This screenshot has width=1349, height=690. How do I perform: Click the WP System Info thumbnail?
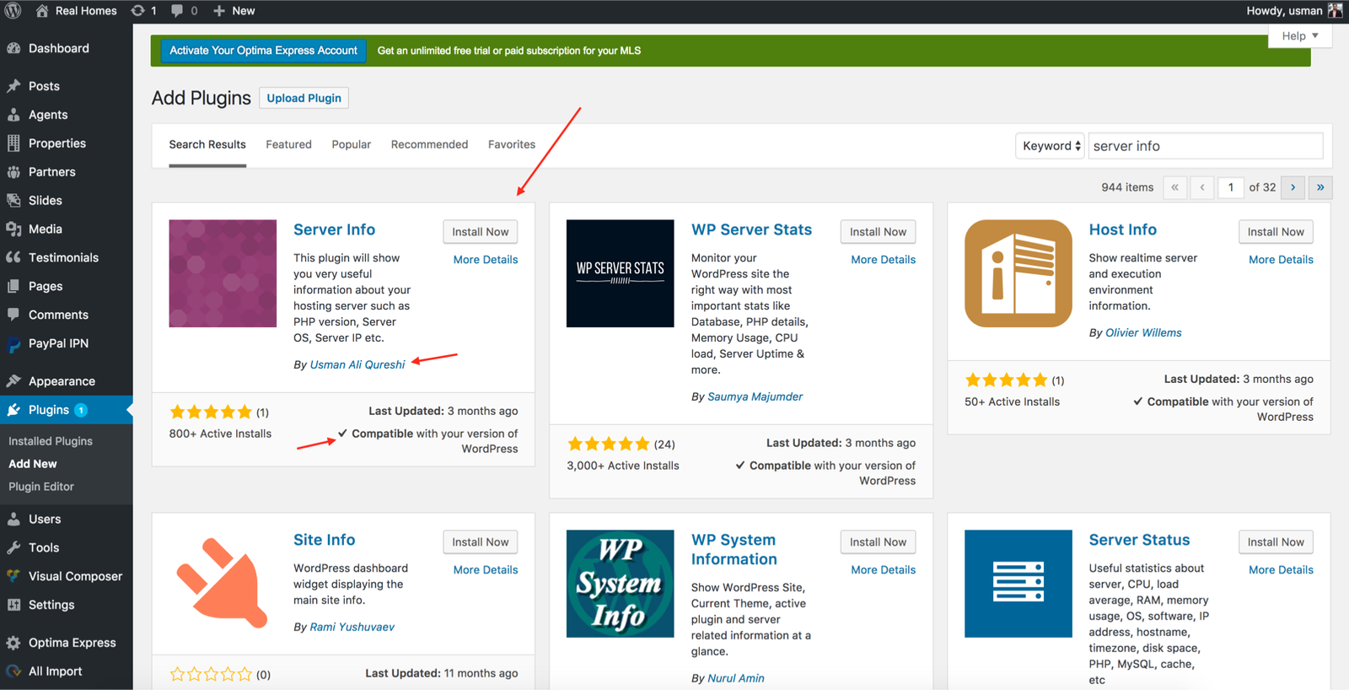coord(620,584)
